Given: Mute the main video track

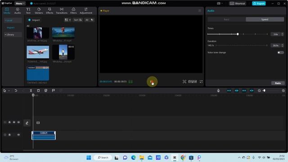Looking at the screenshot, I should click(18, 122).
